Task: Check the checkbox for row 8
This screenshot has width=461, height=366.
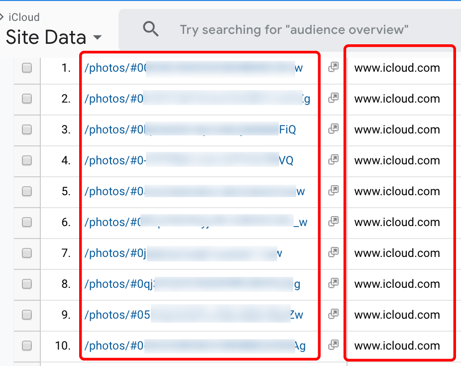Action: click(27, 284)
